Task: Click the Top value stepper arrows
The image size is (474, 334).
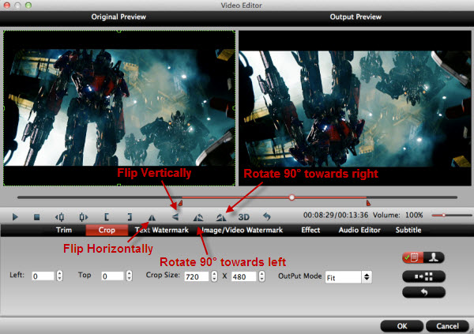Action: click(129, 276)
